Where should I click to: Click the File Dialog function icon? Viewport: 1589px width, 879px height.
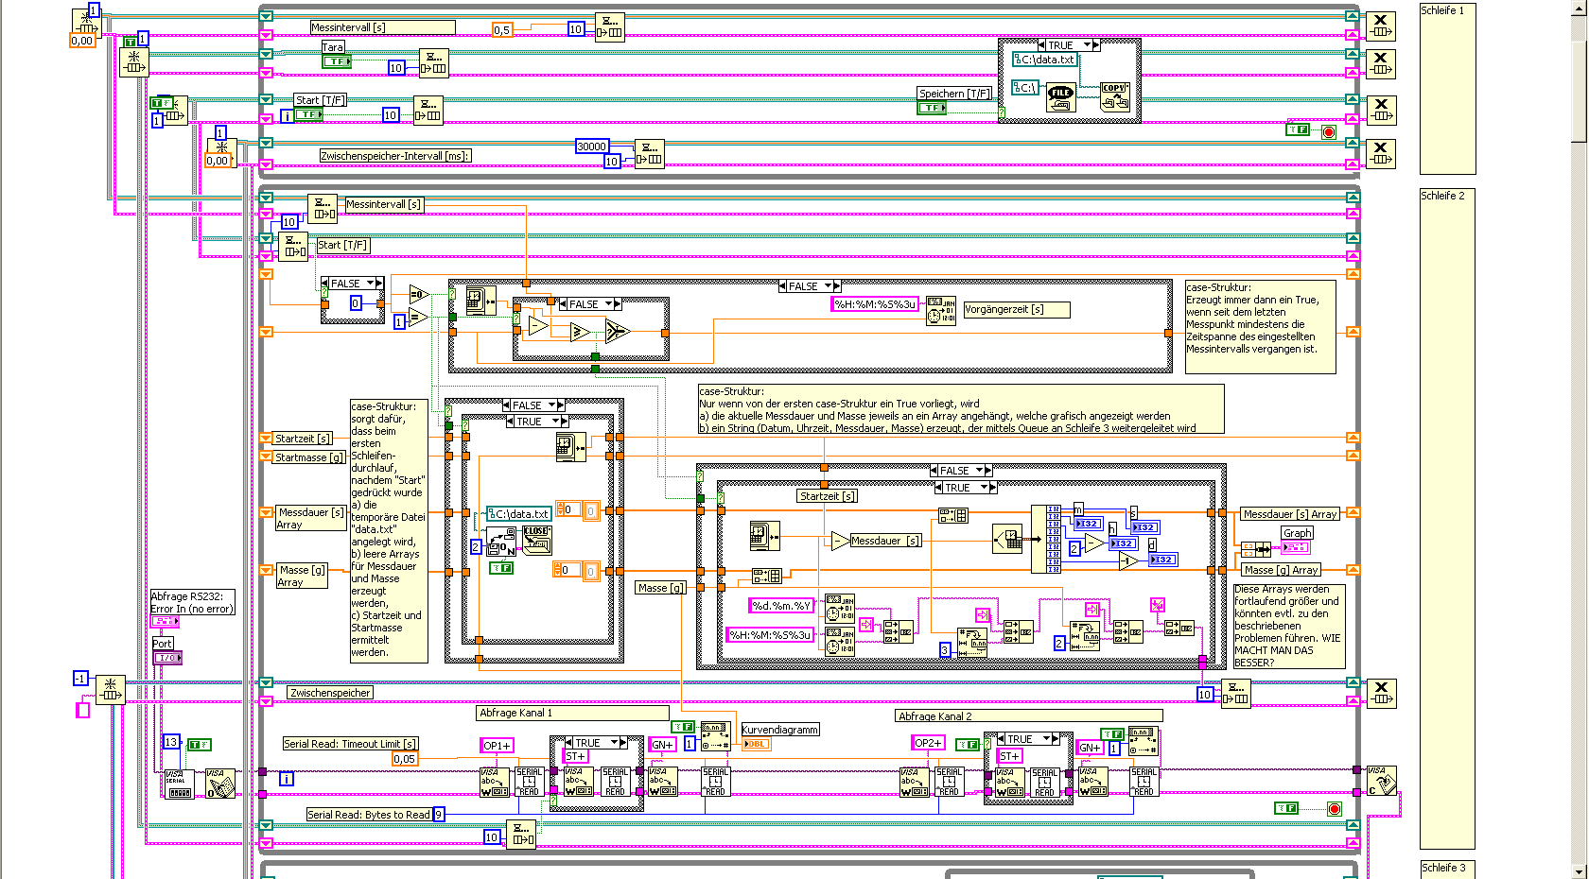(1061, 98)
